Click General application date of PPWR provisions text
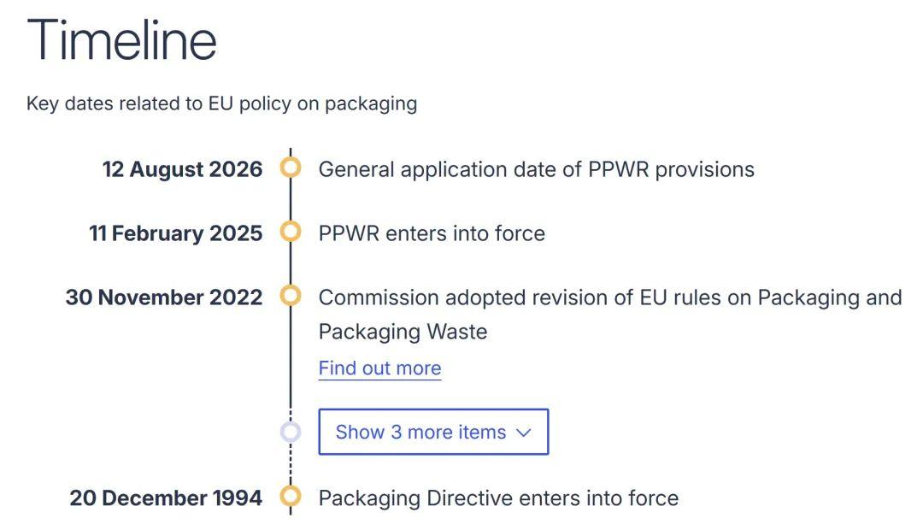 (536, 169)
